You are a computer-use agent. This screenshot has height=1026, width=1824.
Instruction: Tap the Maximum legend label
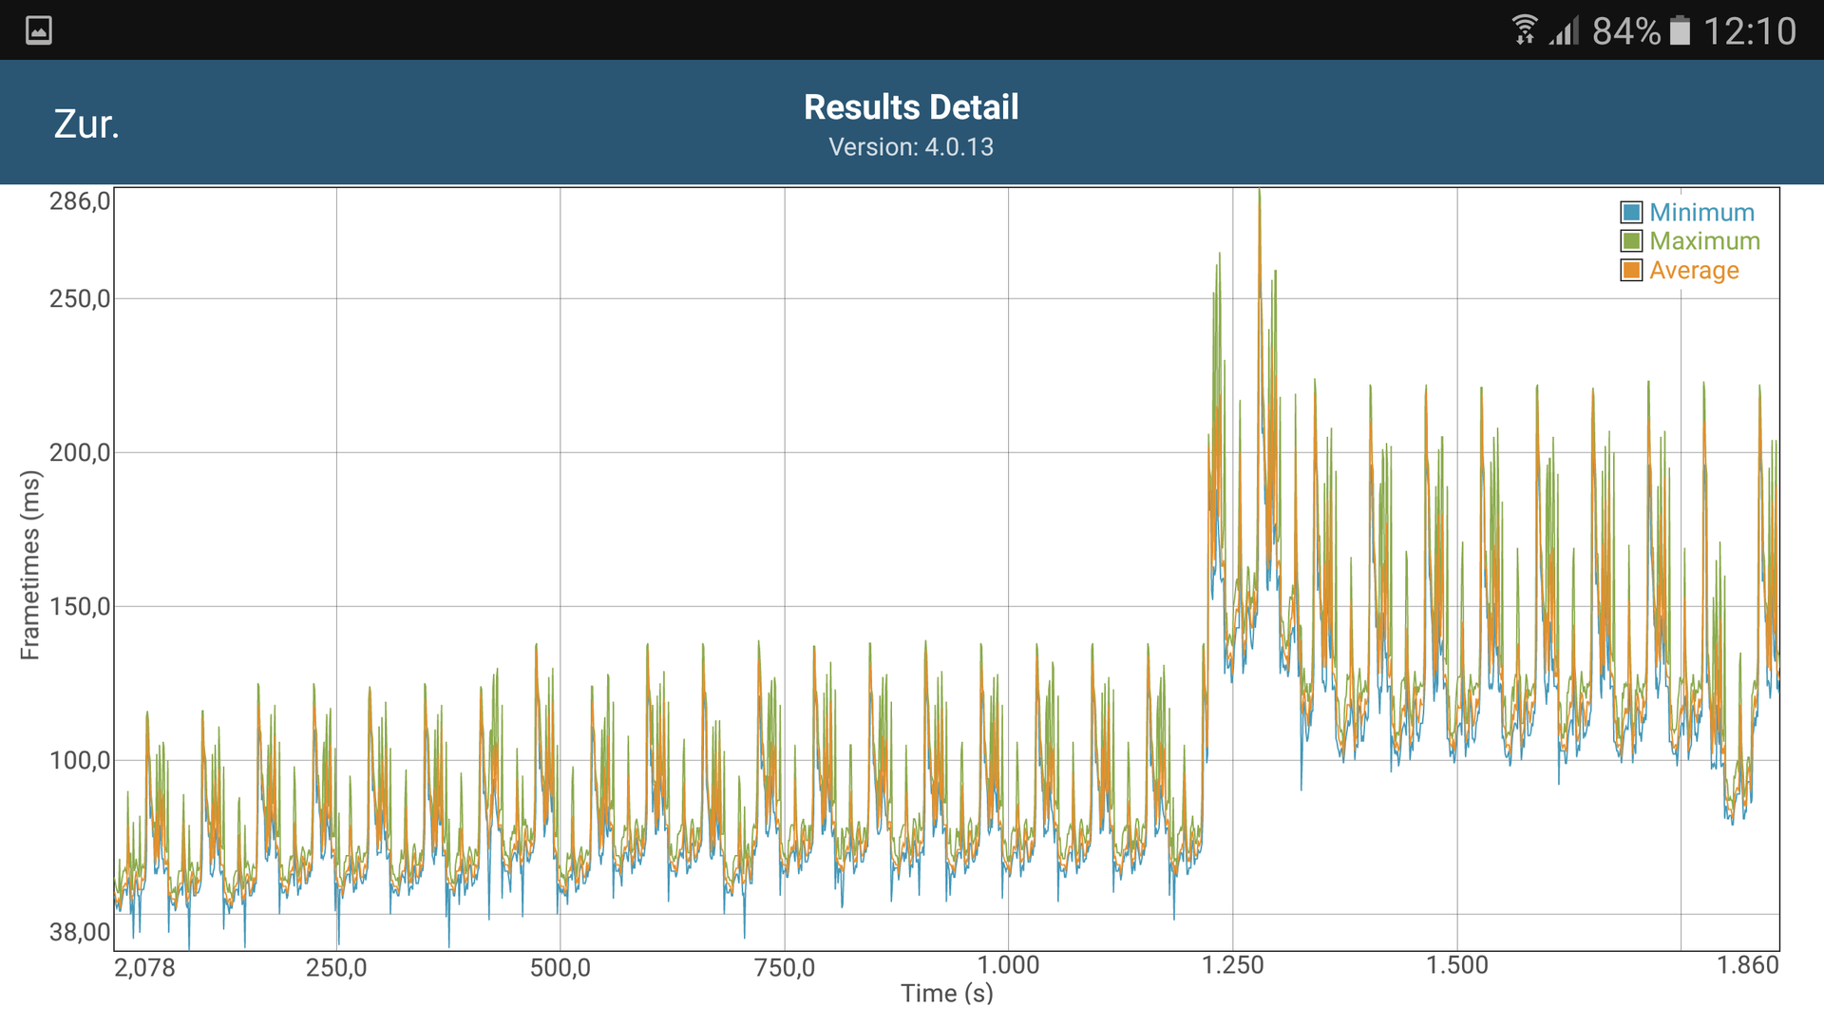(x=1704, y=241)
